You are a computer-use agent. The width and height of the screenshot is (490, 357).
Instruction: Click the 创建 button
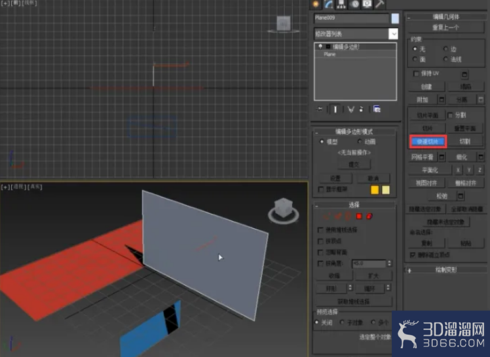click(x=426, y=87)
